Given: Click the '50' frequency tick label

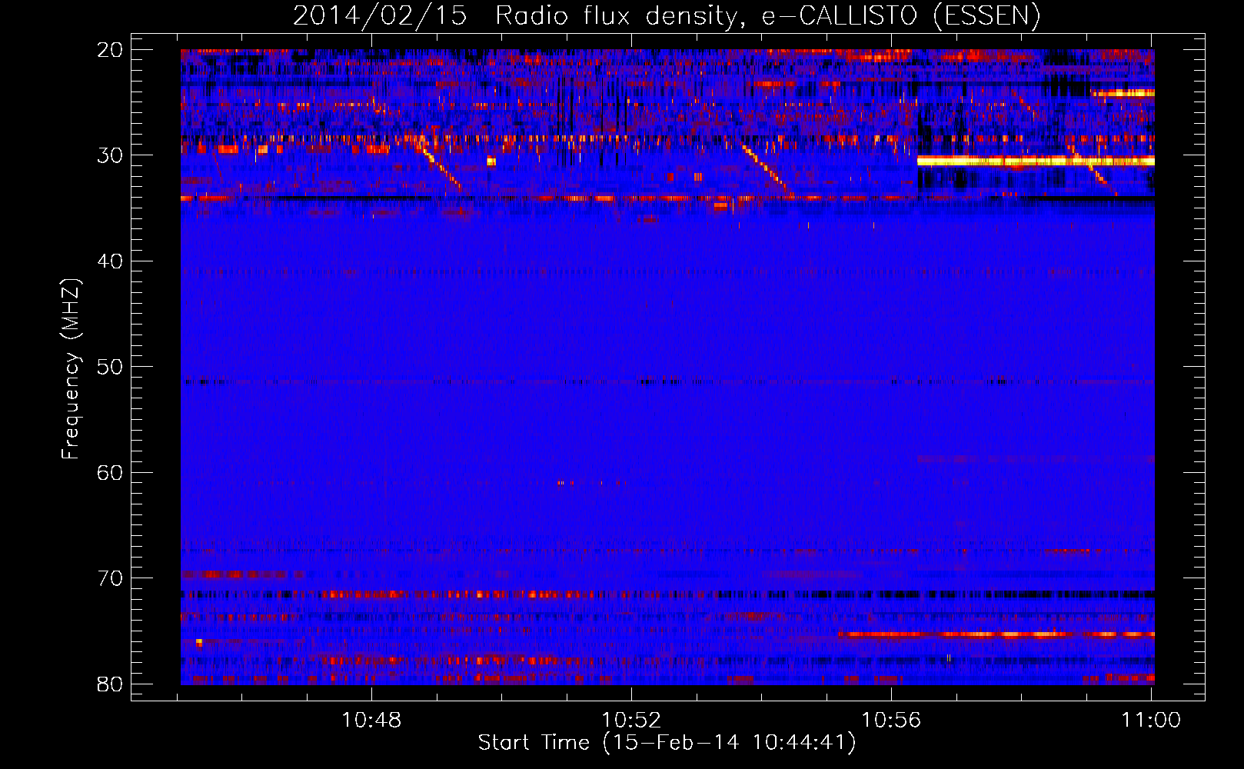Looking at the screenshot, I should coord(110,367).
